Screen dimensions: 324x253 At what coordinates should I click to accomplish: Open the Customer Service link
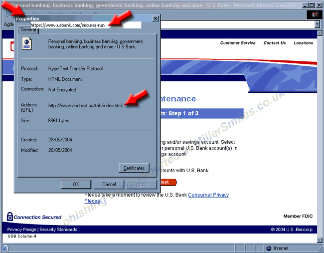tap(238, 43)
